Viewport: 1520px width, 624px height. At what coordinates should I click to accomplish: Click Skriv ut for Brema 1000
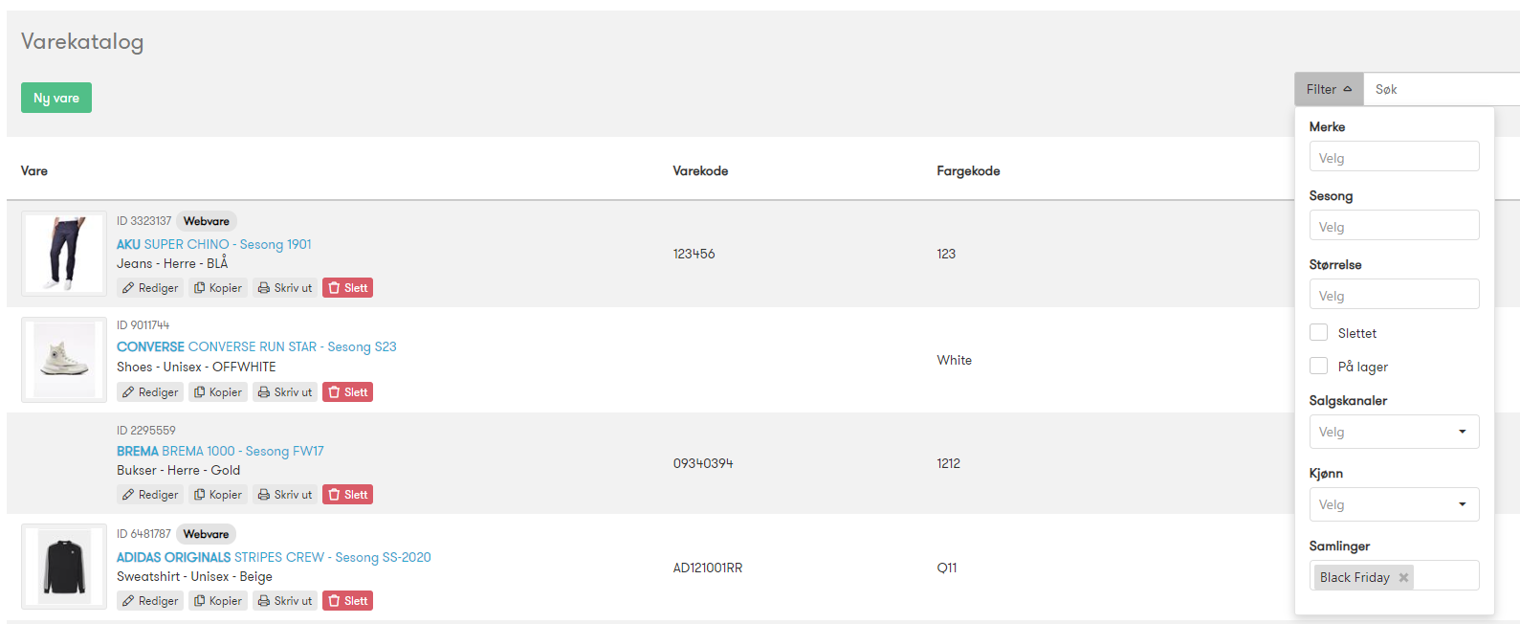pyautogui.click(x=285, y=495)
